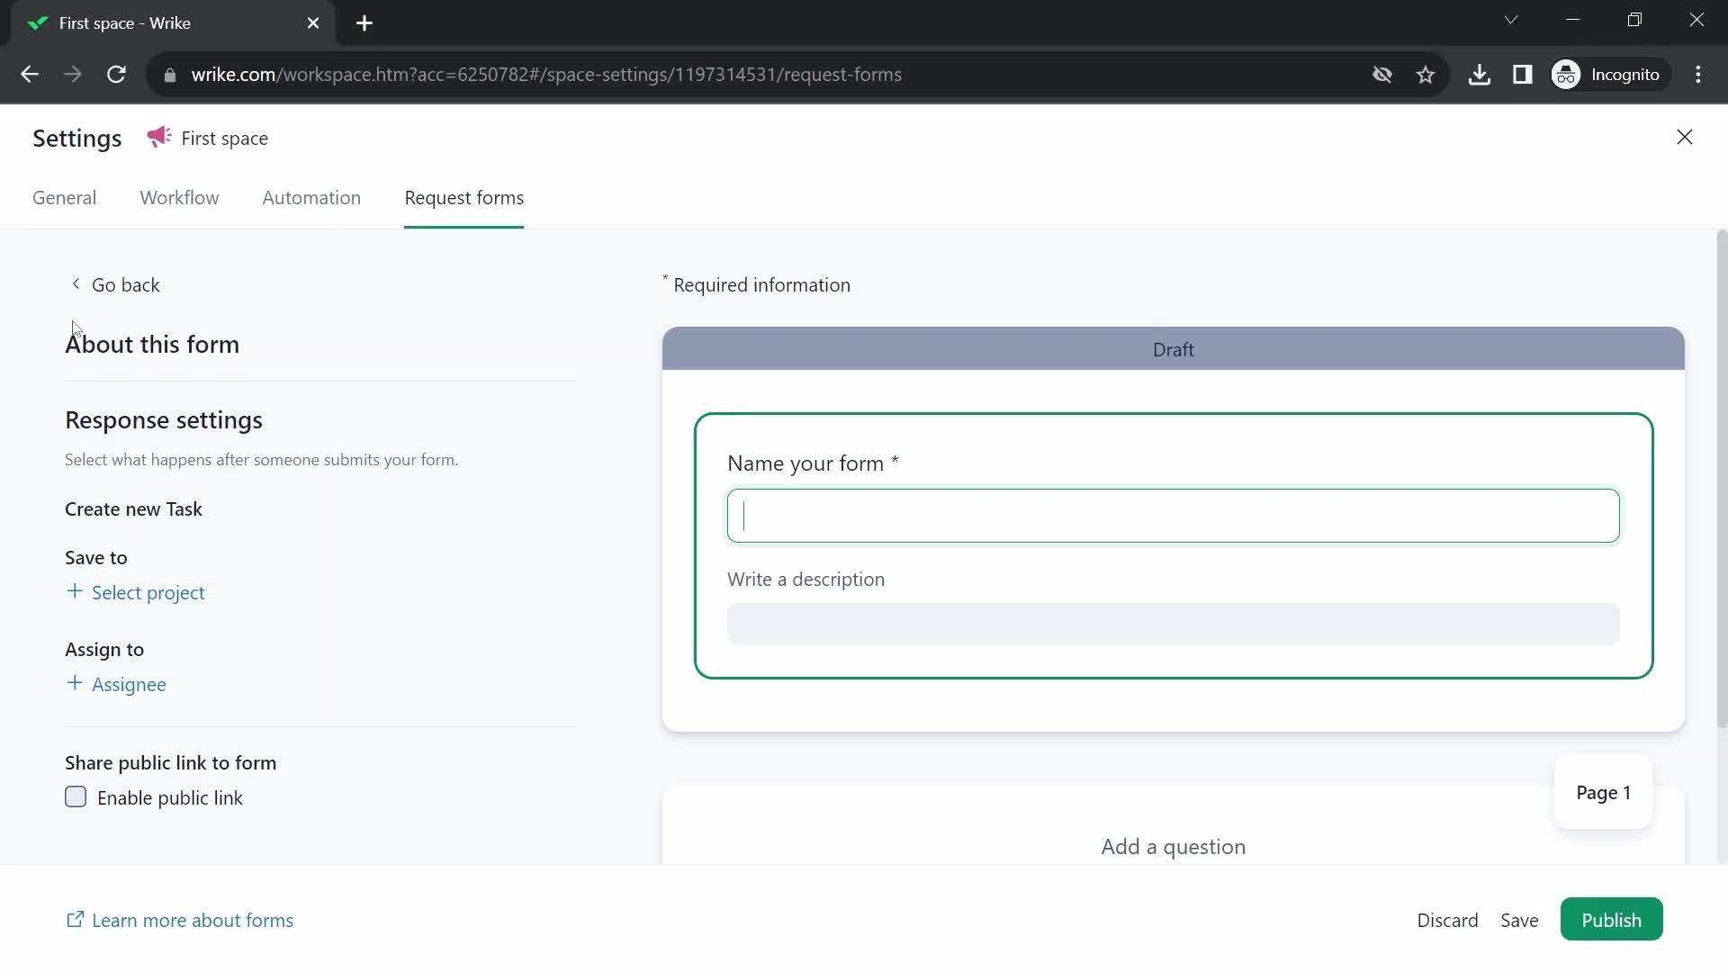This screenshot has height=972, width=1728.
Task: Click the Assignee link
Action: tap(129, 685)
